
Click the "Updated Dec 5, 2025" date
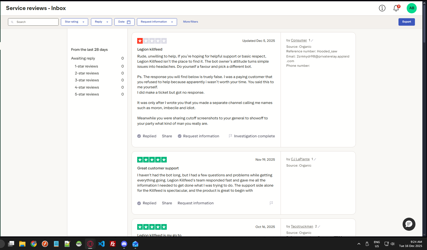point(259,41)
